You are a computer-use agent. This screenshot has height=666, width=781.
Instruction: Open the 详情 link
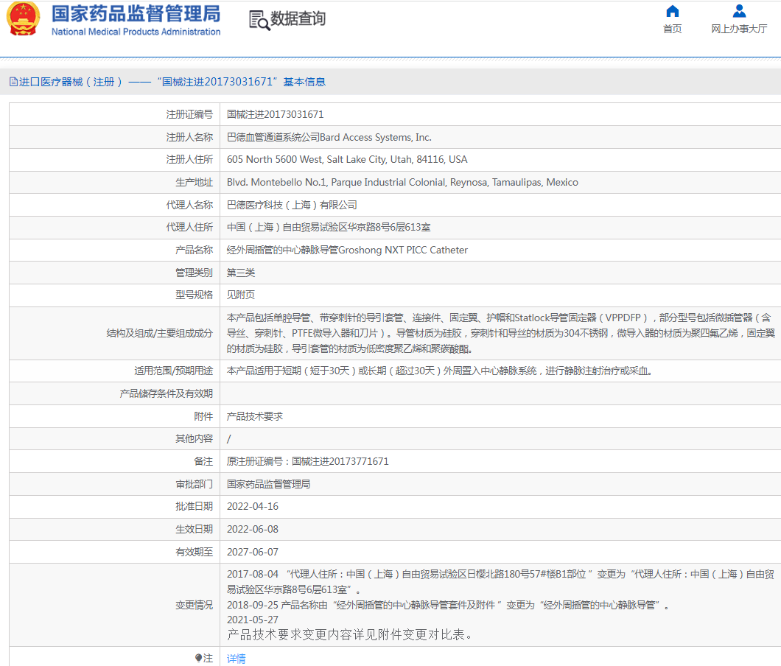point(236,659)
